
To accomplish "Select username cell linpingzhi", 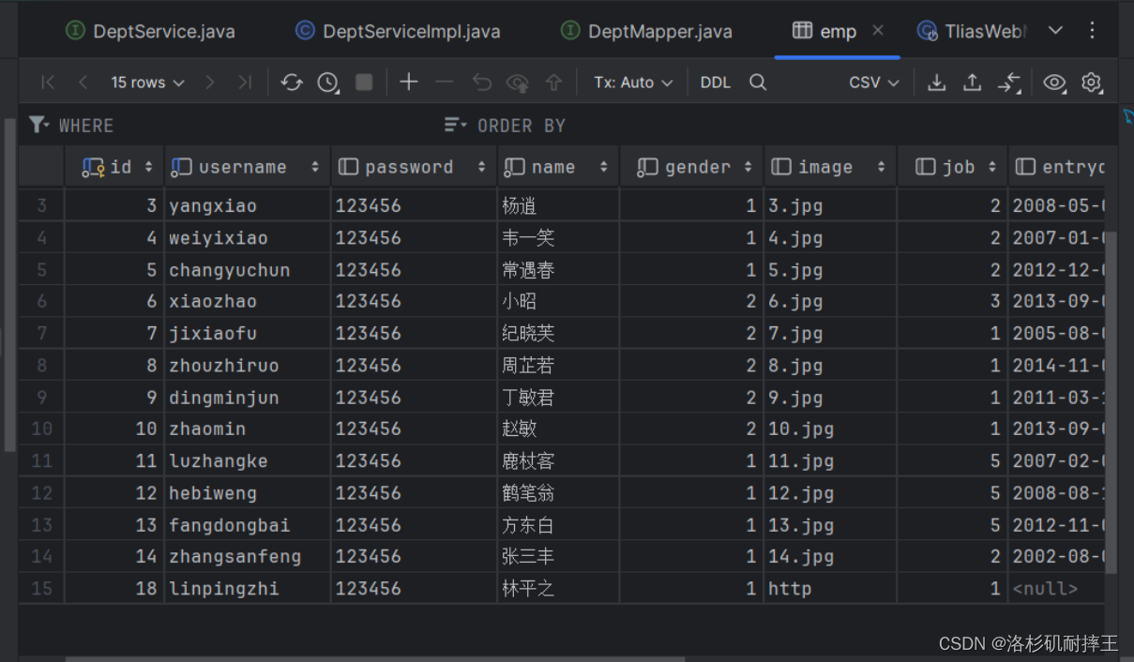I will pos(248,588).
